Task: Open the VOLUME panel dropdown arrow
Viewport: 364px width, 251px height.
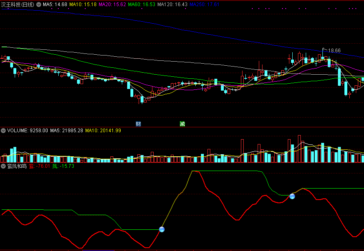Action: pos(3,131)
